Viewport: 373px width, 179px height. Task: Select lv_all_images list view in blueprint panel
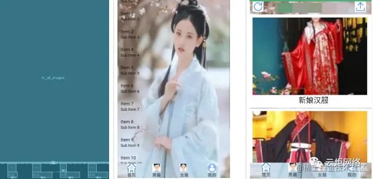(55, 81)
